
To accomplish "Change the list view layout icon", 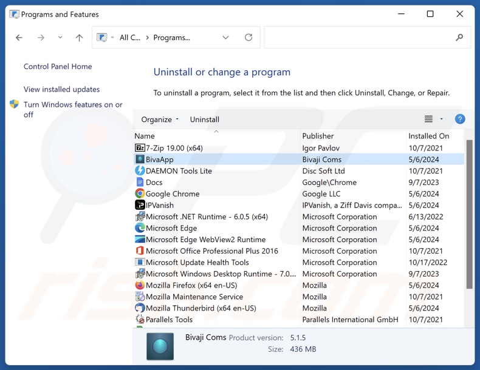I will (x=428, y=119).
